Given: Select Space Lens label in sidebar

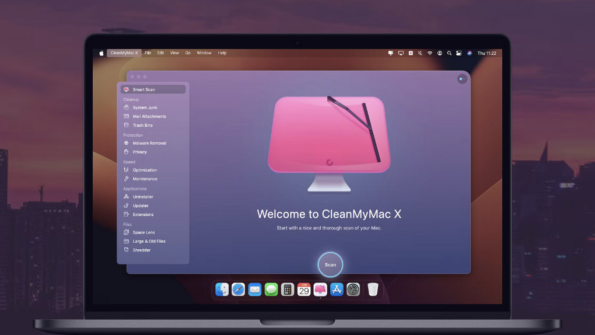Looking at the screenshot, I should tap(144, 232).
